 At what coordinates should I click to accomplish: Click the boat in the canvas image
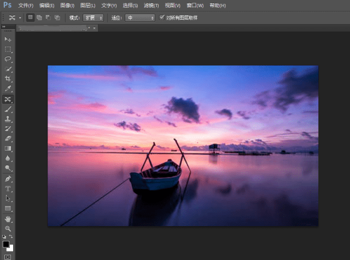[x=156, y=177]
